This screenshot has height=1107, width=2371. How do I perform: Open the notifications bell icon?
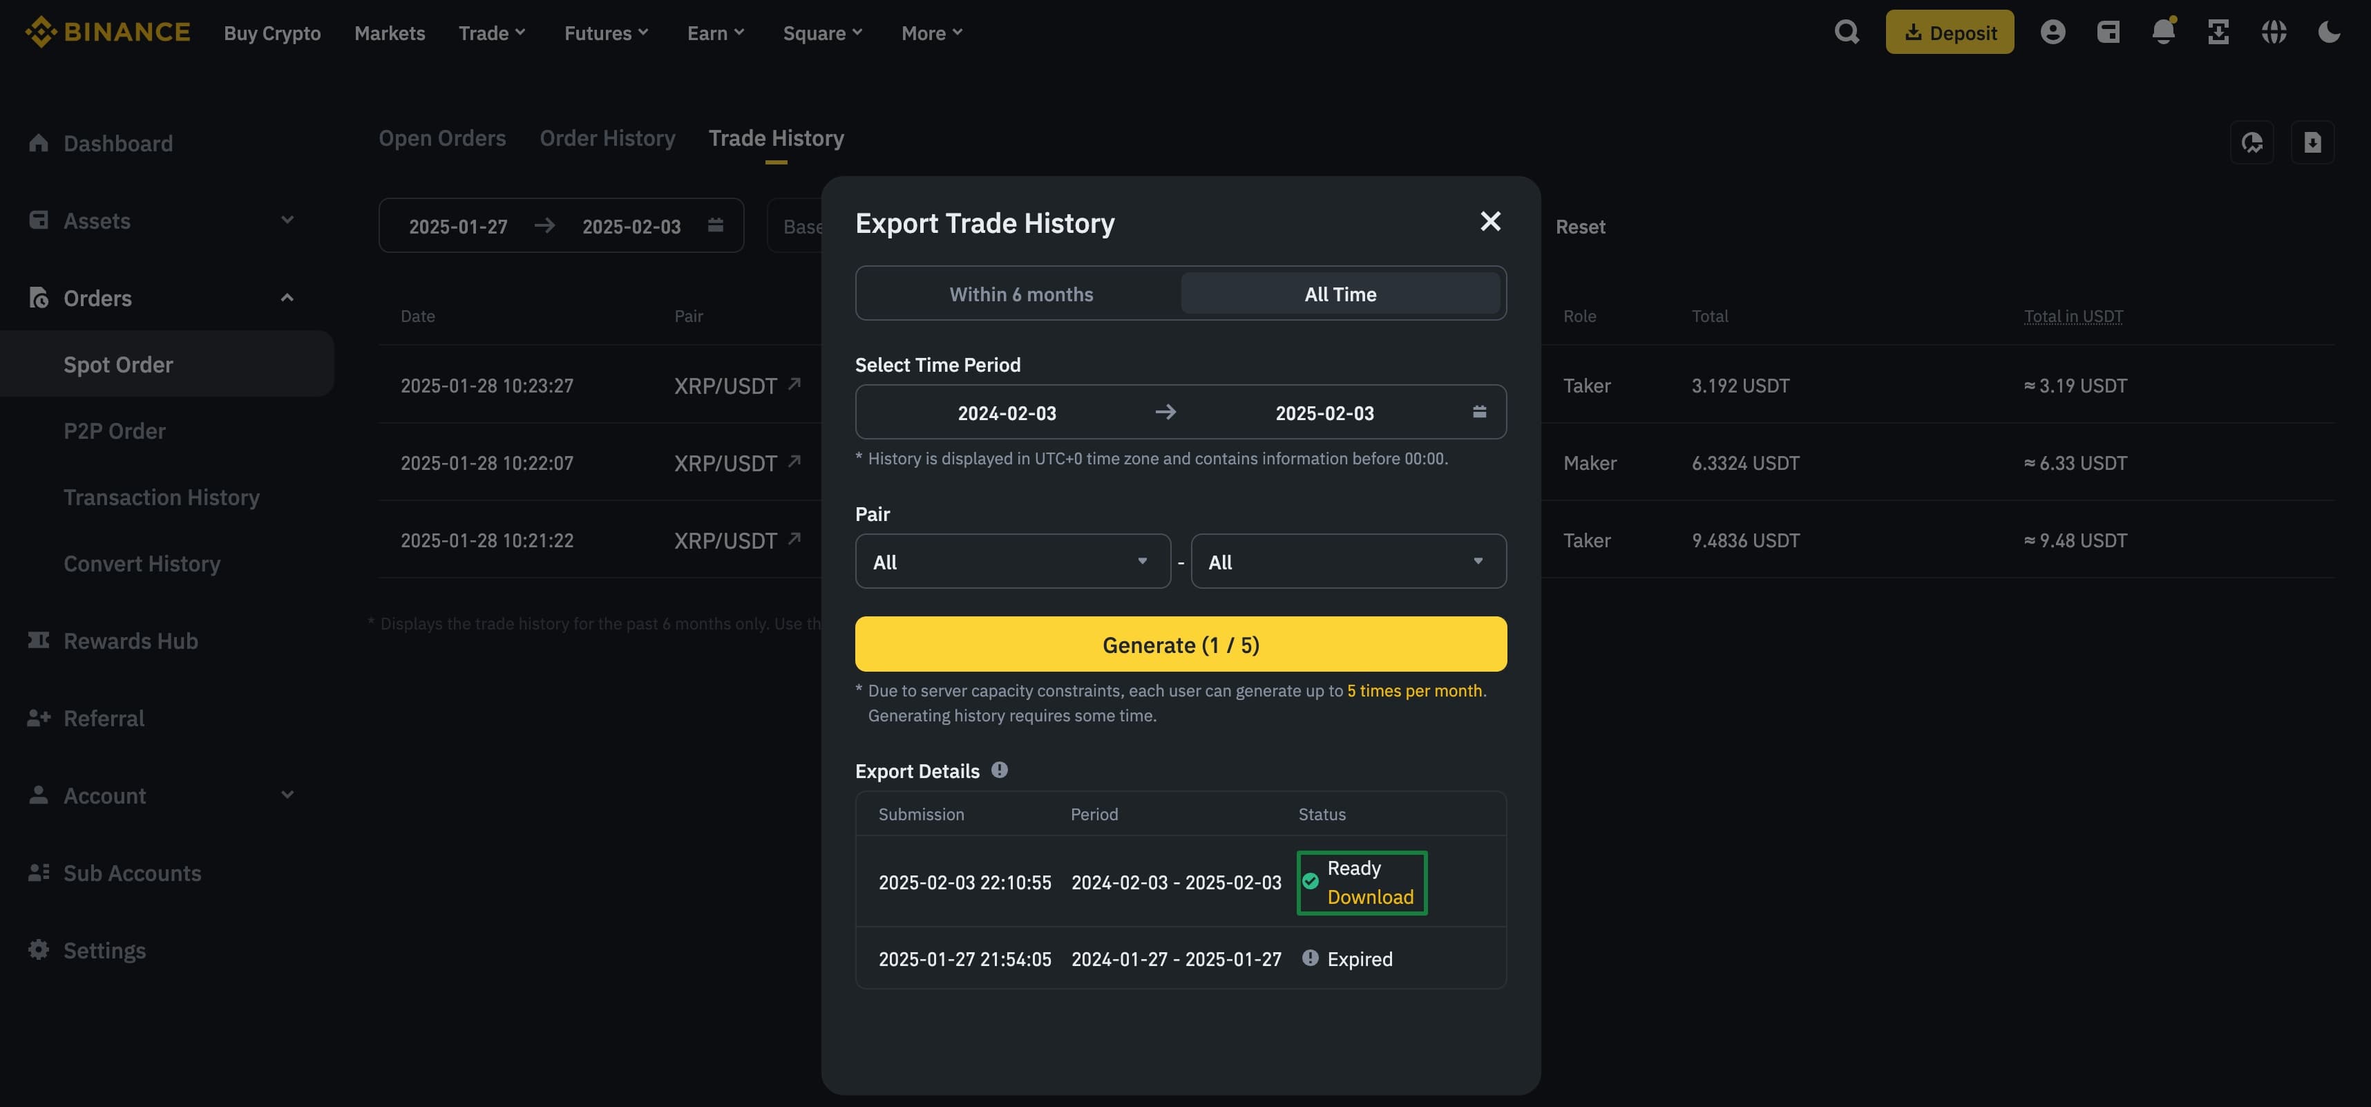2163,32
